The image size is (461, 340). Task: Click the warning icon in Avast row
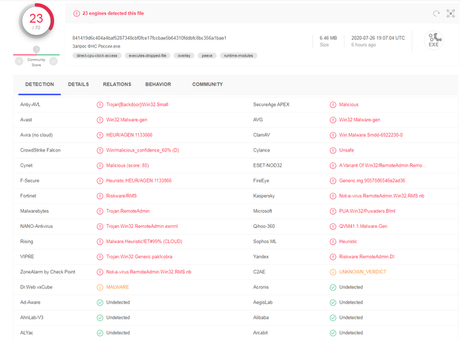(x=100, y=120)
